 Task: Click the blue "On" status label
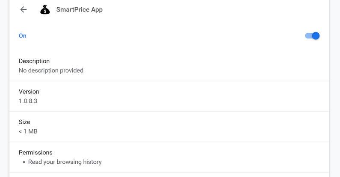(23, 36)
